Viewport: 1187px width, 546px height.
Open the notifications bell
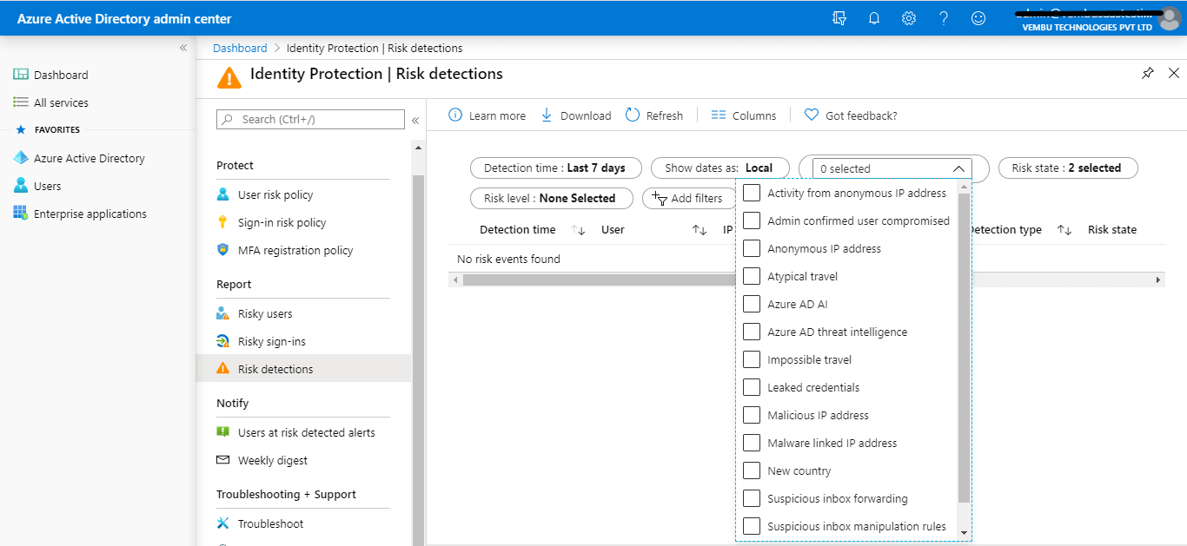point(874,18)
